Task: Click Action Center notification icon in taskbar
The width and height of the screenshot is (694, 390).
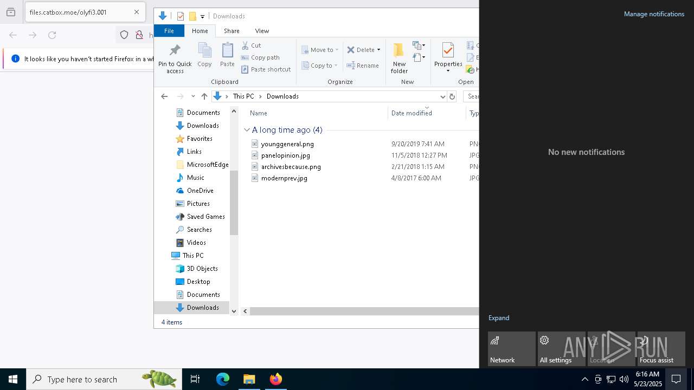Action: tap(676, 379)
